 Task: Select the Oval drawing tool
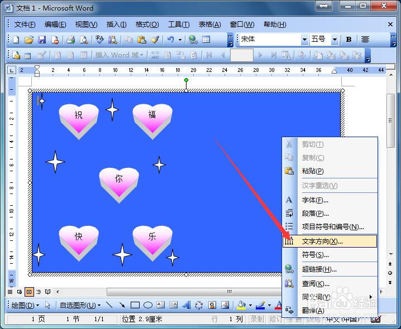148,305
